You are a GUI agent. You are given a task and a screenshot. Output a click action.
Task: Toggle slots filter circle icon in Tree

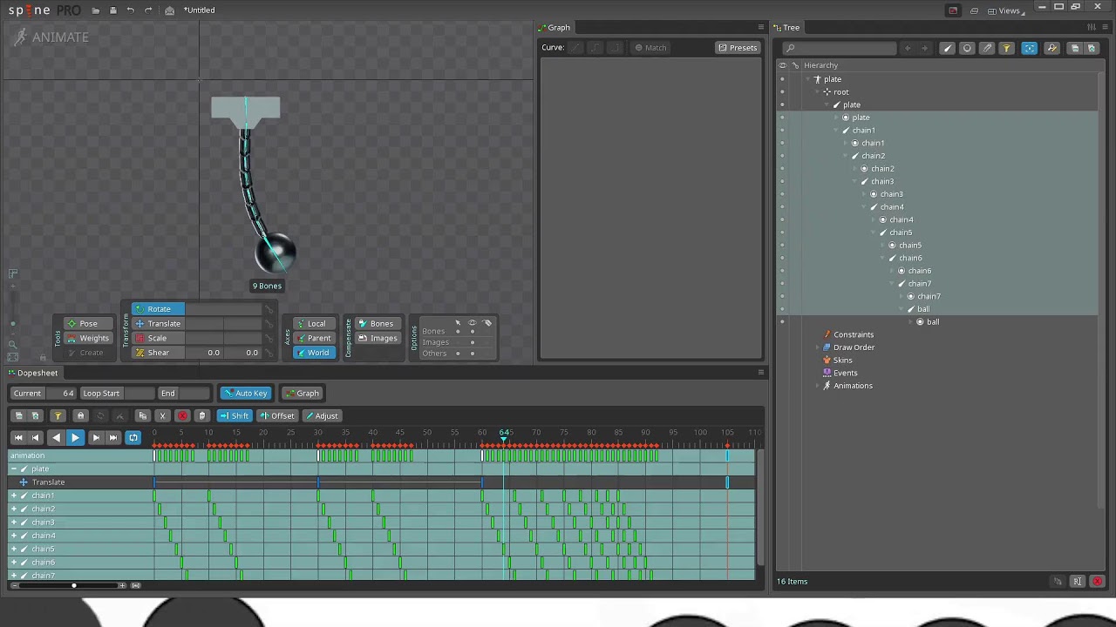(967, 49)
